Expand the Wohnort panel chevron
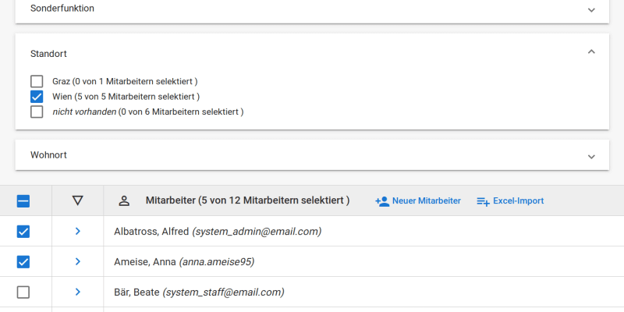Viewport: 624px width, 312px height. point(591,157)
